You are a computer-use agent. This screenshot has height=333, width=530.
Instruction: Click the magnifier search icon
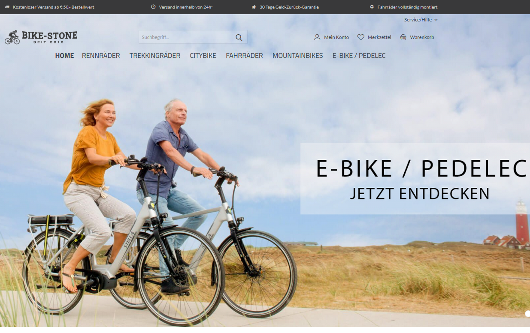[x=239, y=37]
